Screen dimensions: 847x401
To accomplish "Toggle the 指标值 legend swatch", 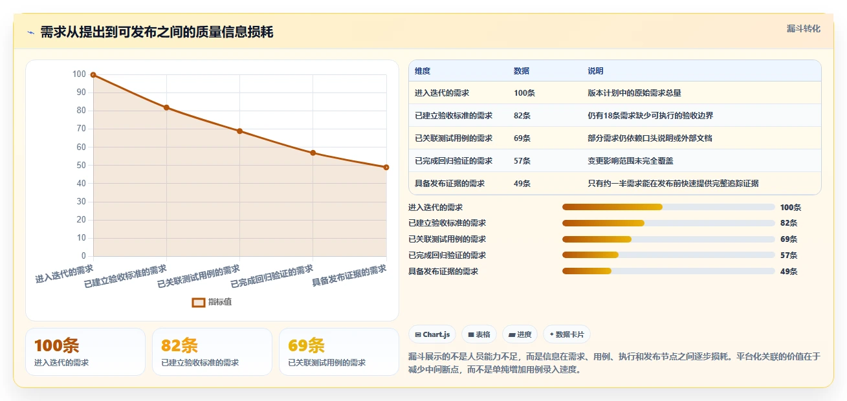I will point(199,302).
